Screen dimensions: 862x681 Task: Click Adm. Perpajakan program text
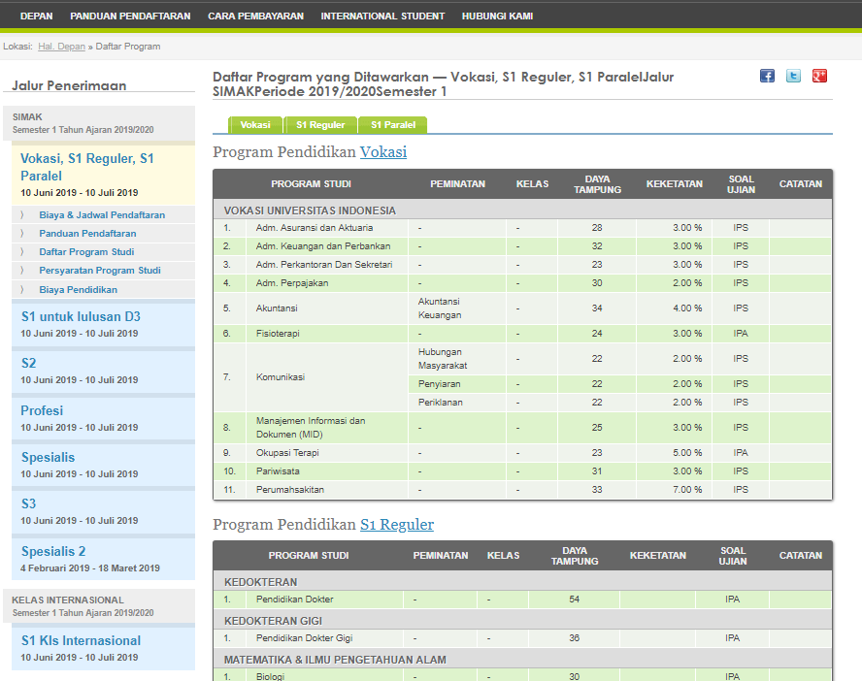pyautogui.click(x=292, y=283)
